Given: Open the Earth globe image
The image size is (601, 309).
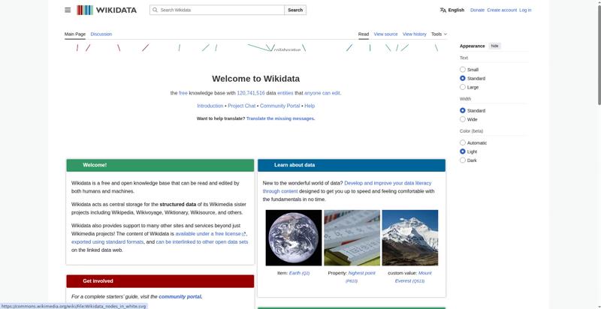Looking at the screenshot, I should tap(294, 237).
